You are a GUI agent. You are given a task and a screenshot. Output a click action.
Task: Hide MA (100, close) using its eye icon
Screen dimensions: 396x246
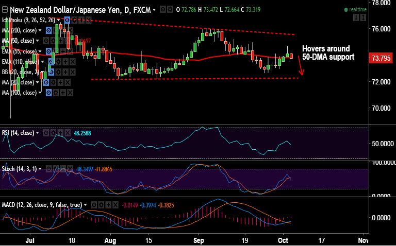tap(49, 93)
